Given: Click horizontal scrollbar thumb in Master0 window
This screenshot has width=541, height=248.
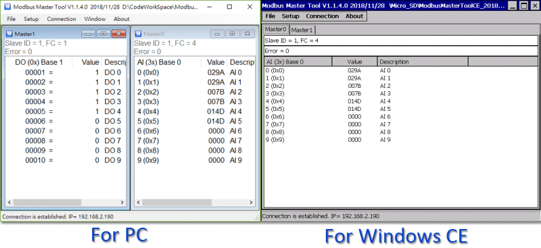Looking at the screenshot, I should tap(177, 203).
